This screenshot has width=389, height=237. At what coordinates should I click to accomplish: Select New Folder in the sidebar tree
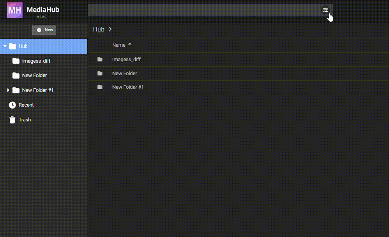point(34,75)
